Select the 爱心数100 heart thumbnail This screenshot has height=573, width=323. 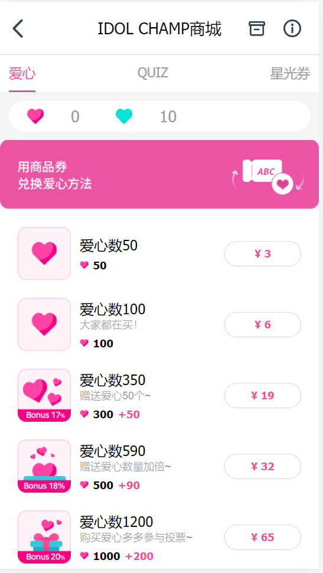[x=44, y=324]
